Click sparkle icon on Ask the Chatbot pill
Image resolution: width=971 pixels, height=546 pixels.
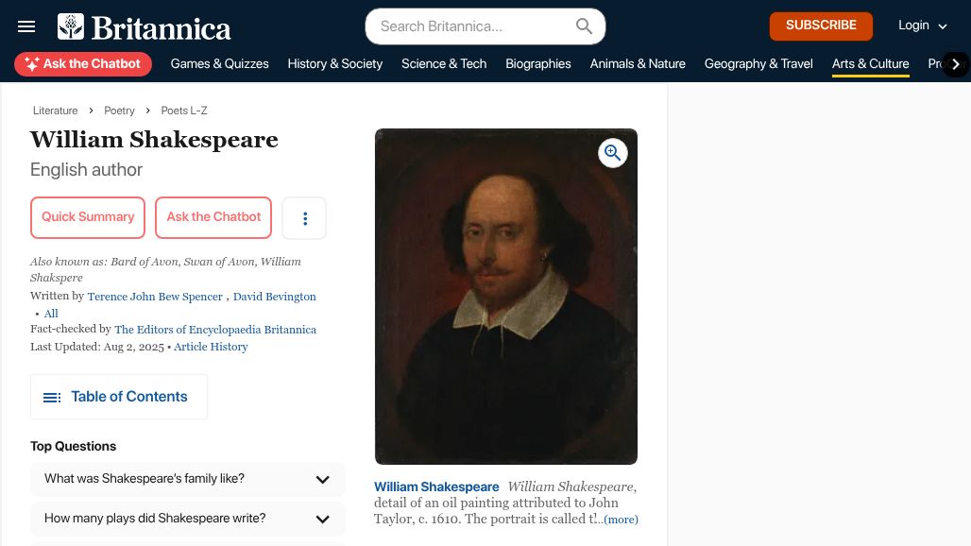pos(32,63)
